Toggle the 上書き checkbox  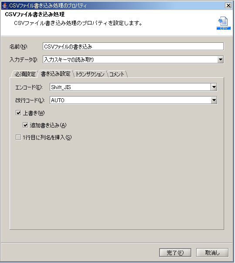point(18,113)
